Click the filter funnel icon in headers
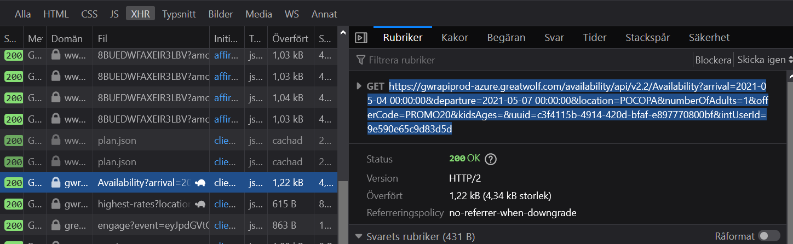 click(360, 60)
